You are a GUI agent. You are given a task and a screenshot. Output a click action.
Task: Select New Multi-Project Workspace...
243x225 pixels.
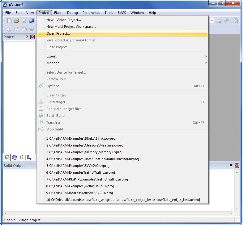click(x=123, y=27)
